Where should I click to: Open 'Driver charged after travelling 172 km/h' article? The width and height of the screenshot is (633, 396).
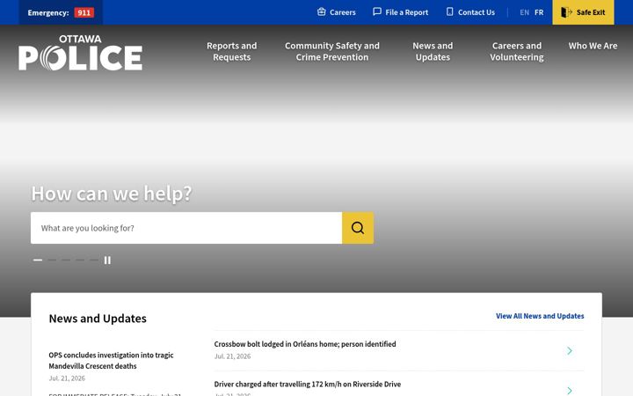click(x=307, y=384)
